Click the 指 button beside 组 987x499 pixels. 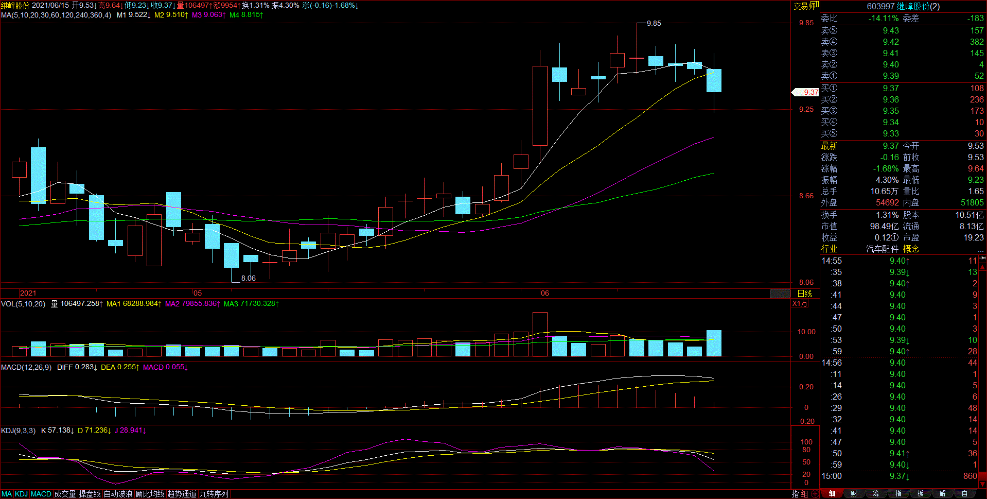coord(796,494)
